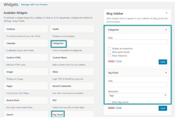Screen dimensions: 175x118
Task: Select the Recent Posts available widget
Action: (x=26, y=100)
